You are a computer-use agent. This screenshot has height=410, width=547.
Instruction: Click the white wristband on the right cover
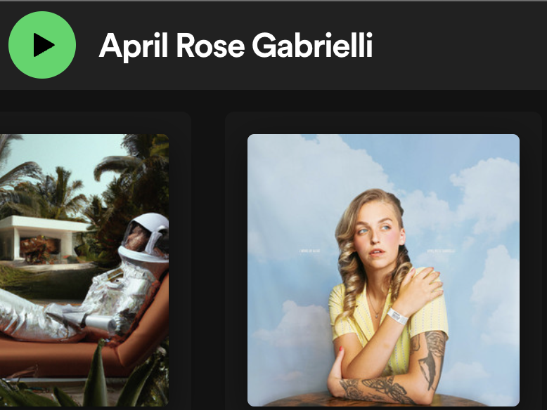[x=397, y=317]
